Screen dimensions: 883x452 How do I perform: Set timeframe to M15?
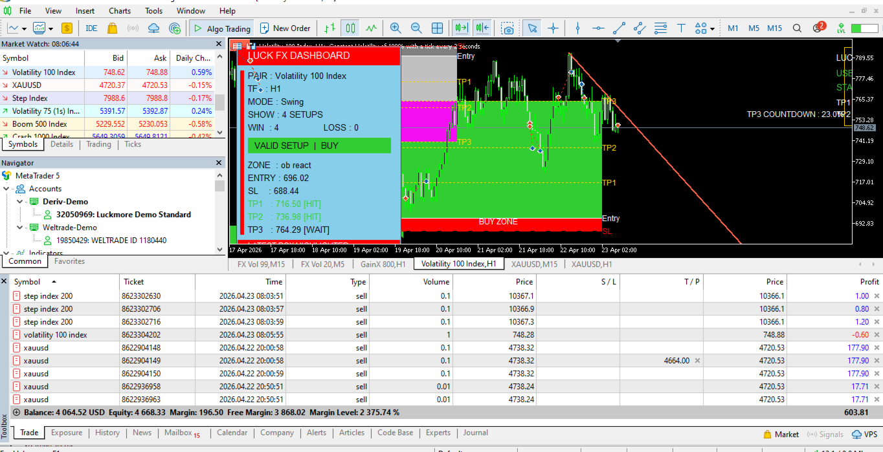coord(774,28)
